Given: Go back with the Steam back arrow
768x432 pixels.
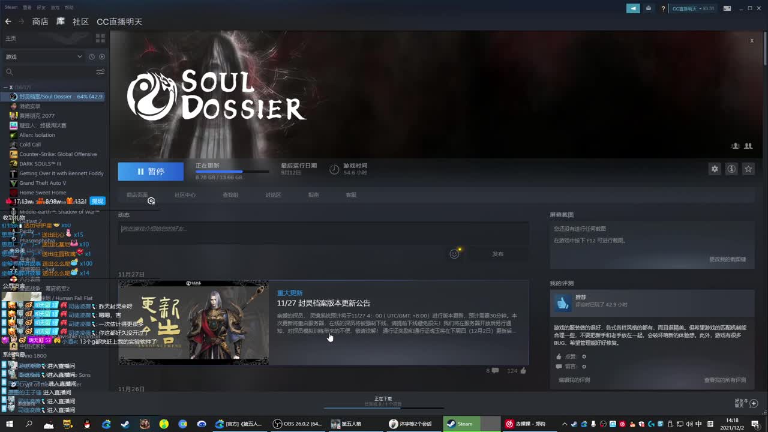Looking at the screenshot, I should pyautogui.click(x=8, y=22).
